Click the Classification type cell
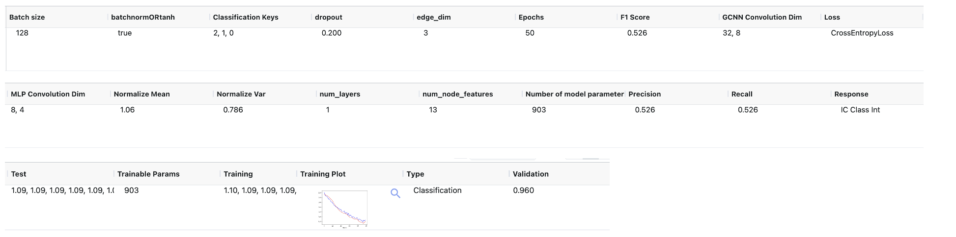The image size is (956, 237). tap(437, 190)
